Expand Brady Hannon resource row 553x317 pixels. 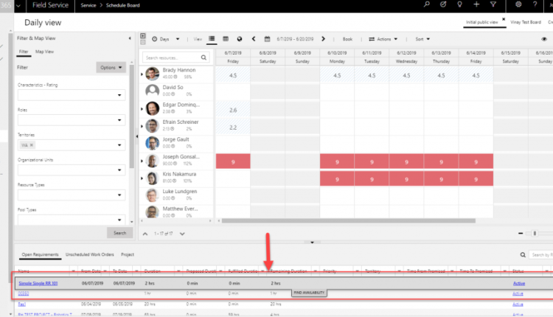142,74
